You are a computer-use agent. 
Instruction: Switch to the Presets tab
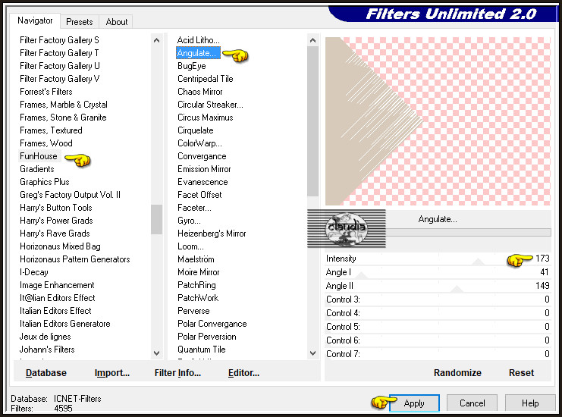coord(80,22)
